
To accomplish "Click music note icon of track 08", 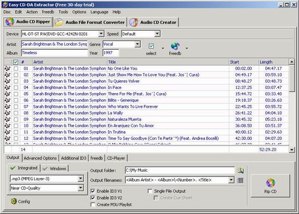I will (x=7, y=113).
